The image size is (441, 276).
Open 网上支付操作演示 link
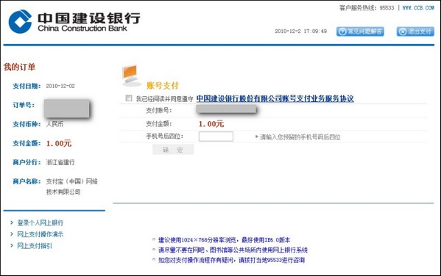pos(40,234)
